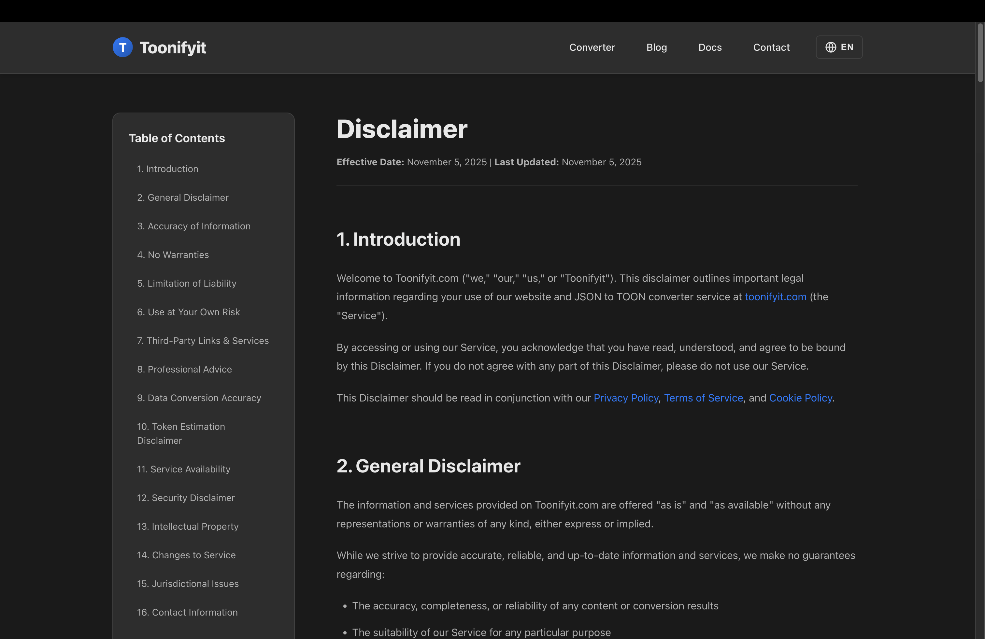This screenshot has height=639, width=985.
Task: Click the Toonifyit wordmark in the header
Action: (173, 47)
